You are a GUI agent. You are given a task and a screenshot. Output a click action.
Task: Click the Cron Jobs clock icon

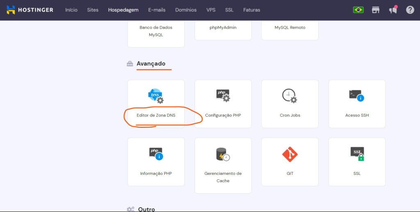(x=290, y=96)
